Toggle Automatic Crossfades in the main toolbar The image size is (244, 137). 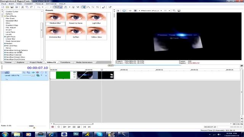(x=61, y=7)
